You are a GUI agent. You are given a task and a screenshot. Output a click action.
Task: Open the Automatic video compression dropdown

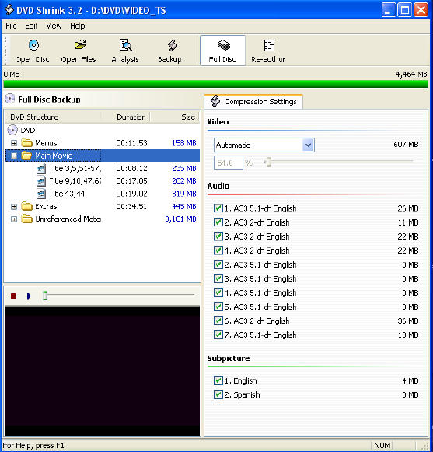click(308, 145)
